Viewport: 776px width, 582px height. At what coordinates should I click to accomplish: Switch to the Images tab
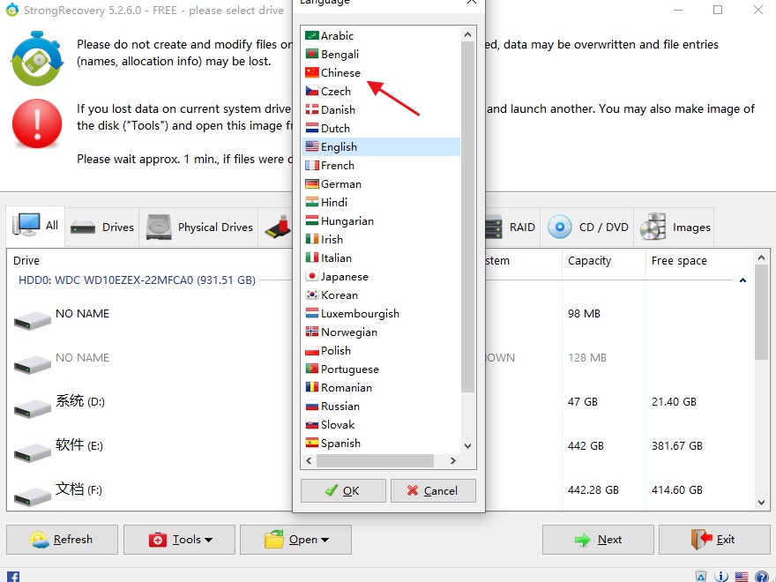pos(674,228)
